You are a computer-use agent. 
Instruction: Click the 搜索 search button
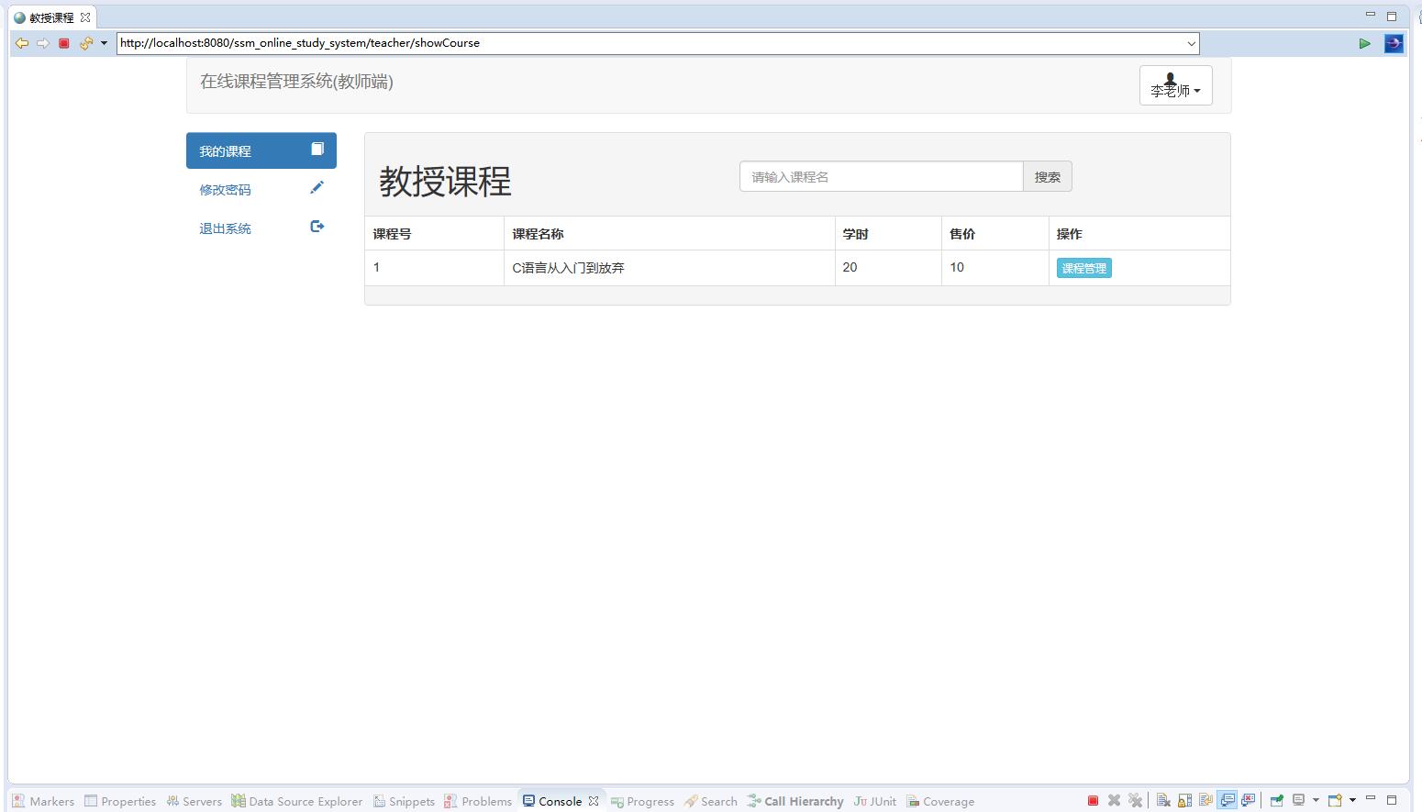pos(1048,176)
